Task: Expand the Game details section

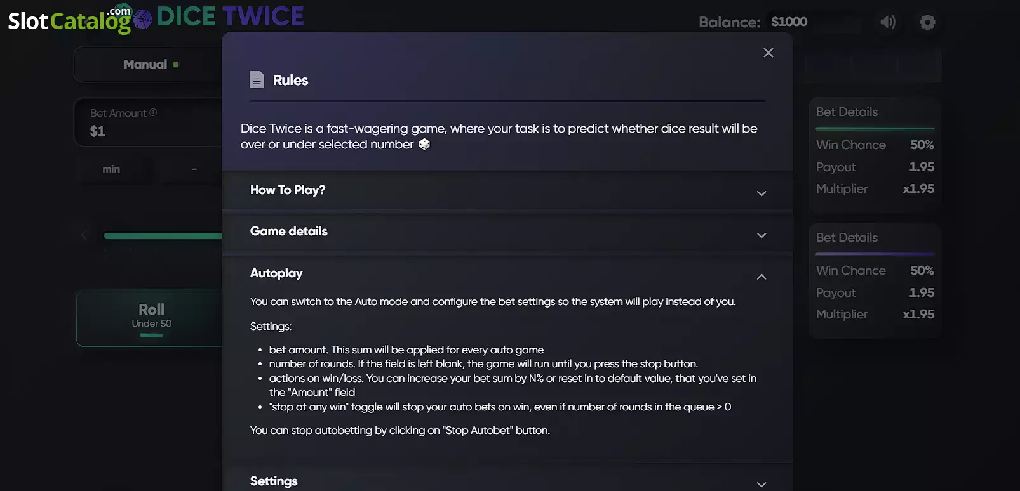Action: tap(507, 232)
